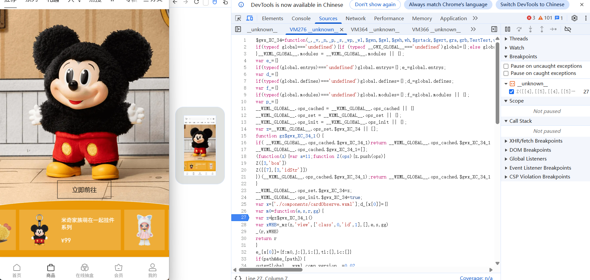Click the Mickey phone preview thumbnail
This screenshot has width=590, height=280.
[200, 146]
